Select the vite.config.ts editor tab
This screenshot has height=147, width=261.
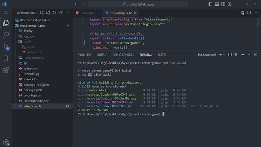pos(121,13)
